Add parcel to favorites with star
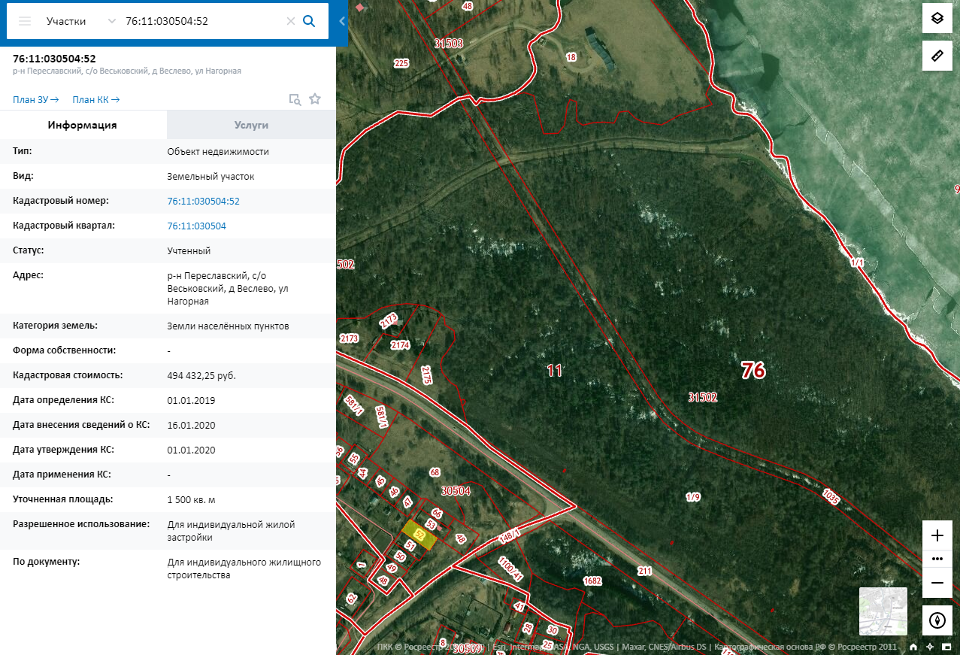 [x=315, y=99]
